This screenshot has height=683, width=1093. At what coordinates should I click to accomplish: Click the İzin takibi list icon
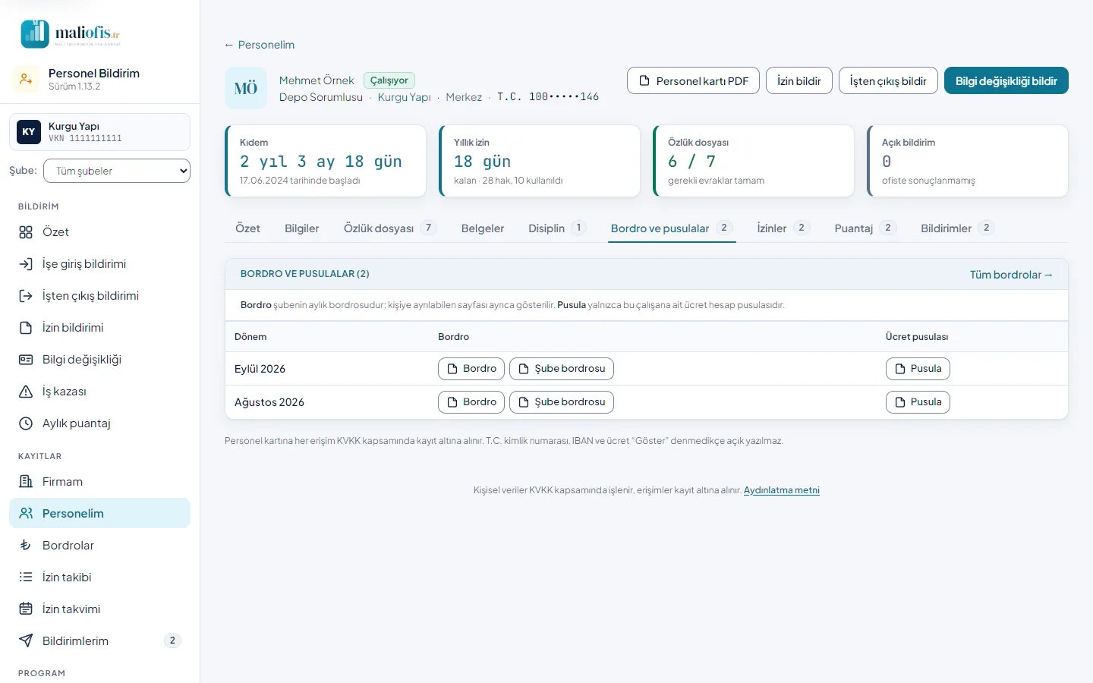pyautogui.click(x=26, y=578)
